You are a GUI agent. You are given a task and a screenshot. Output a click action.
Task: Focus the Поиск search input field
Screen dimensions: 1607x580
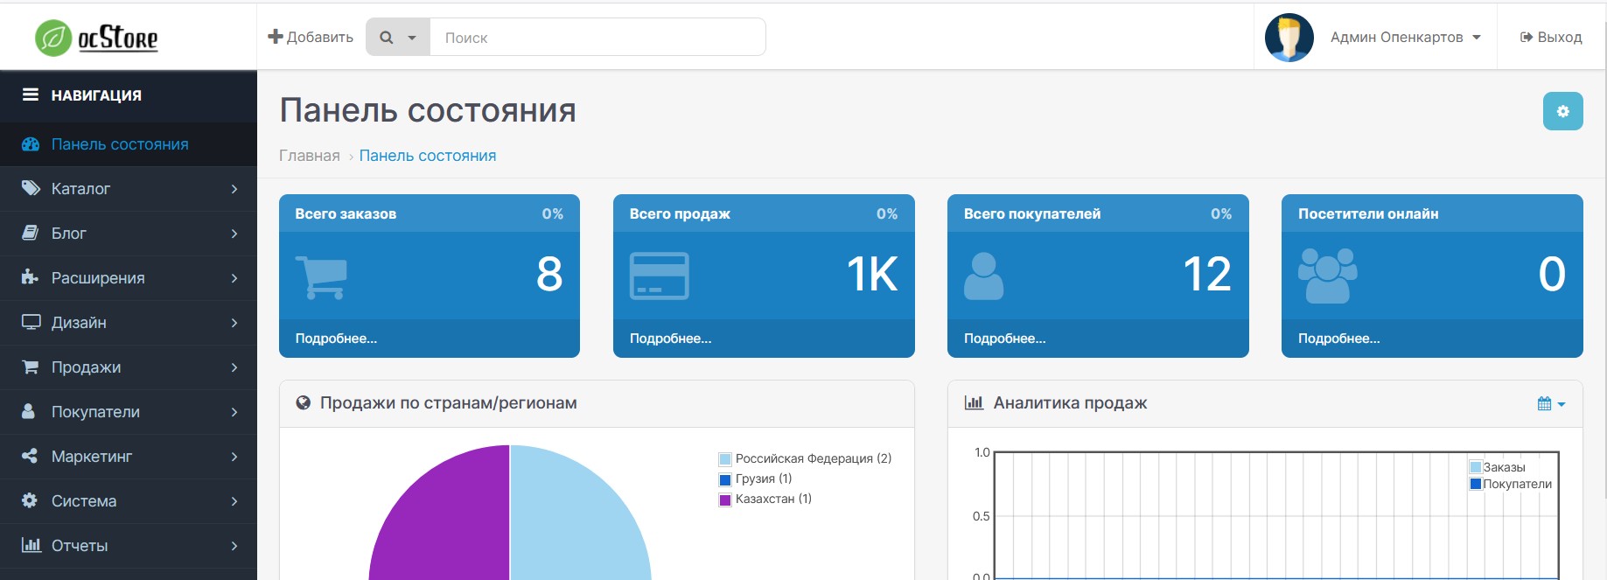point(597,38)
